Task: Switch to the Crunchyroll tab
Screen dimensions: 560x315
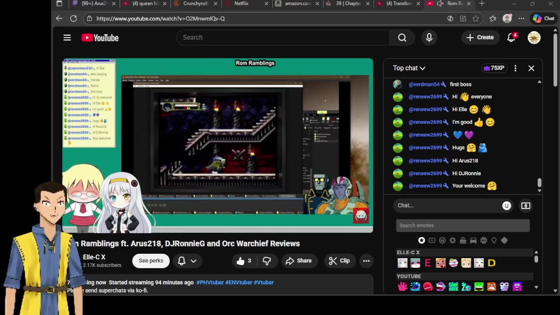Action: 196,3
